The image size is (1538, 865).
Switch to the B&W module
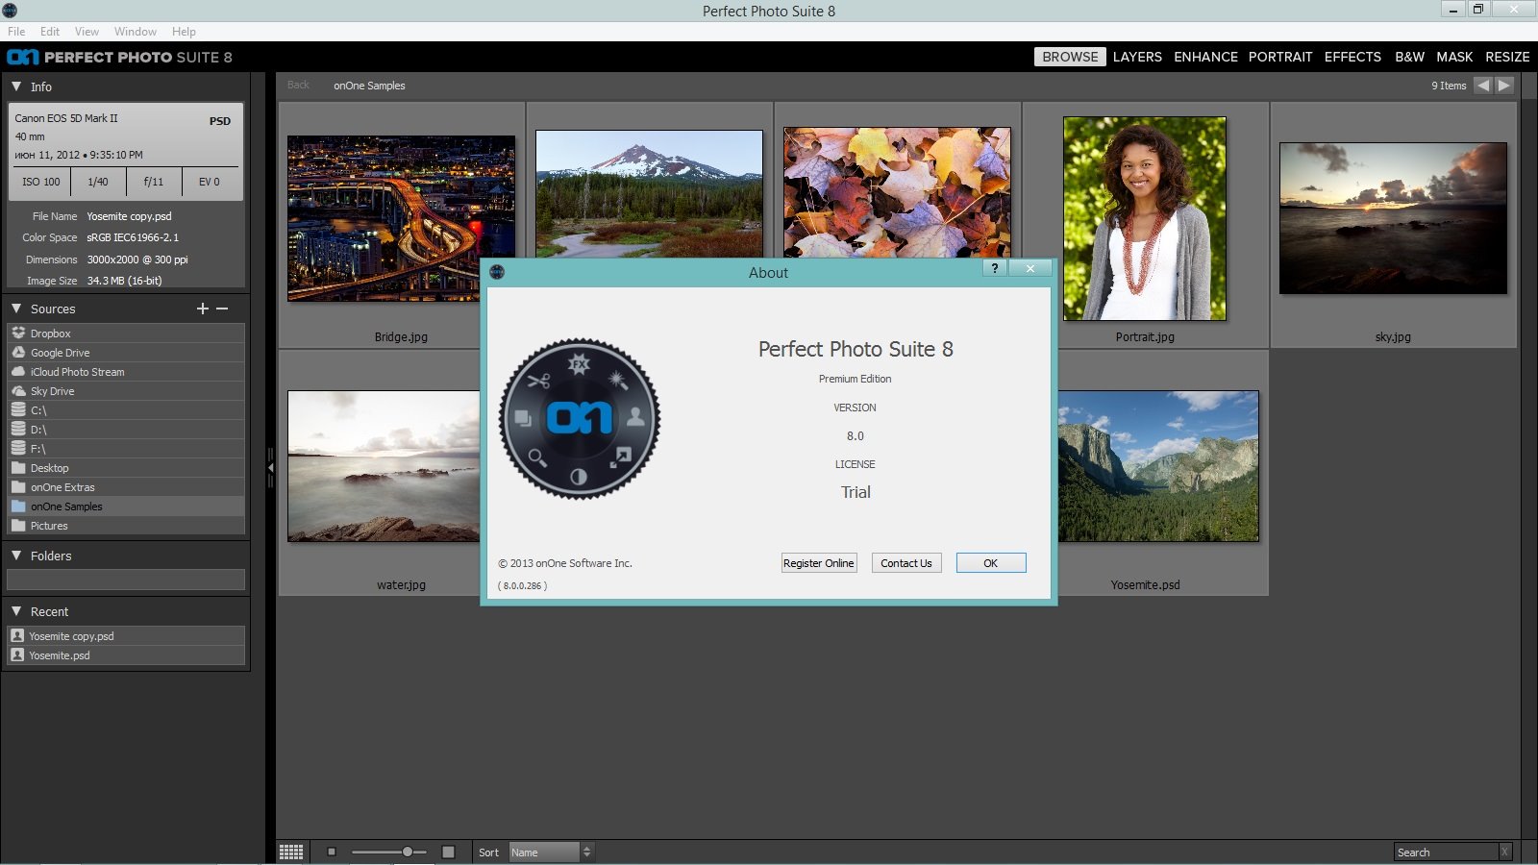pyautogui.click(x=1409, y=57)
